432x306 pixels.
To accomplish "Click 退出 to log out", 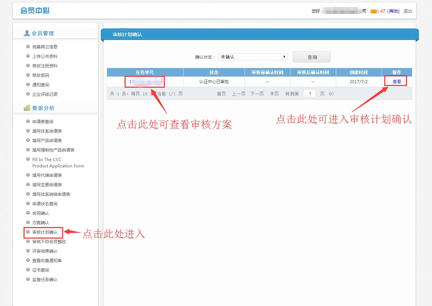I will coord(407,11).
